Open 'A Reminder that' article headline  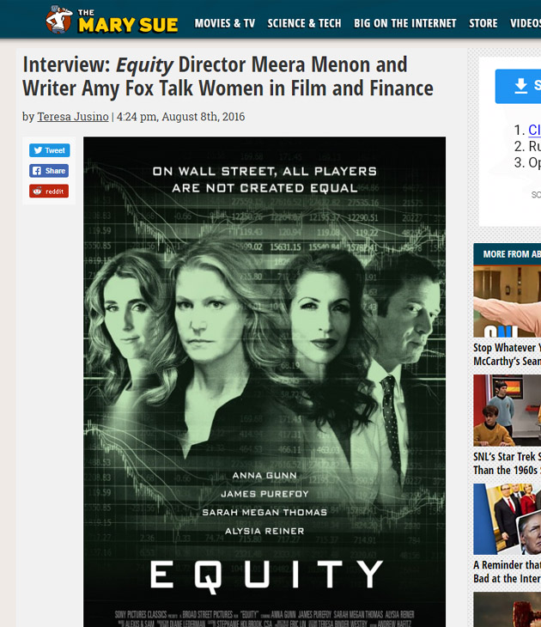[507, 572]
